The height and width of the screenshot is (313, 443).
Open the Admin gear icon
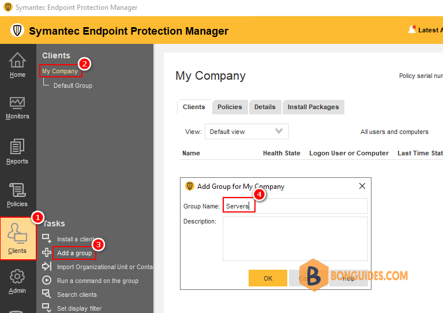(x=17, y=276)
